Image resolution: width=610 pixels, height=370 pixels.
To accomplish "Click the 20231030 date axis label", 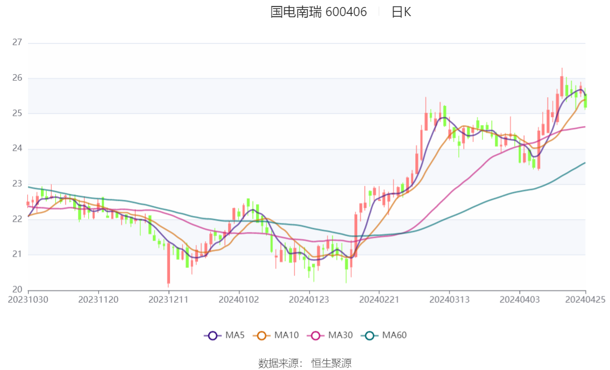I will (x=28, y=300).
